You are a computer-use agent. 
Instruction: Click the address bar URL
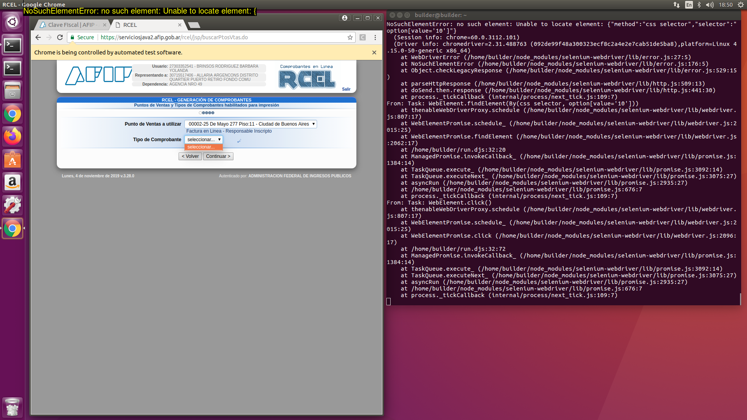click(174, 37)
